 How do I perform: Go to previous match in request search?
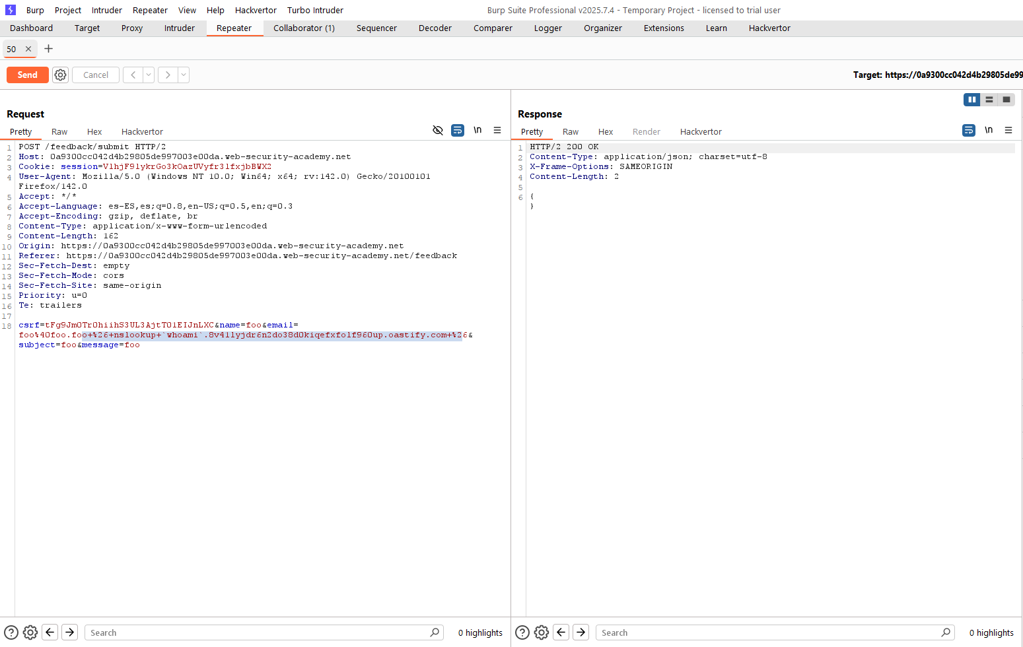pyautogui.click(x=50, y=632)
